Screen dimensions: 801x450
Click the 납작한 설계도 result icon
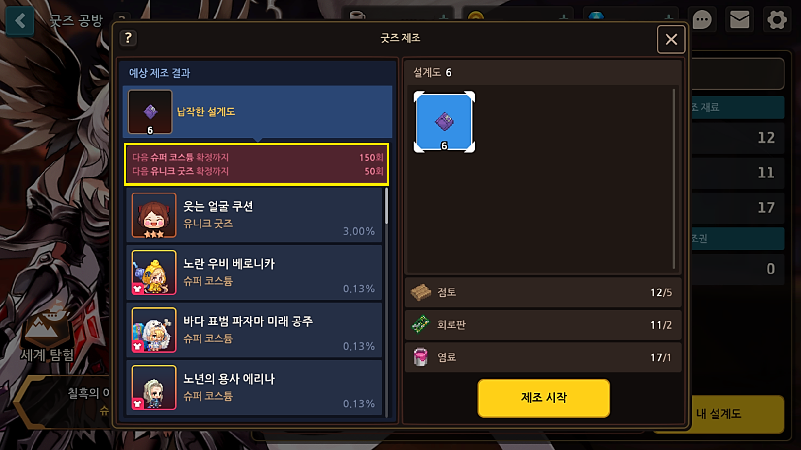(x=150, y=112)
